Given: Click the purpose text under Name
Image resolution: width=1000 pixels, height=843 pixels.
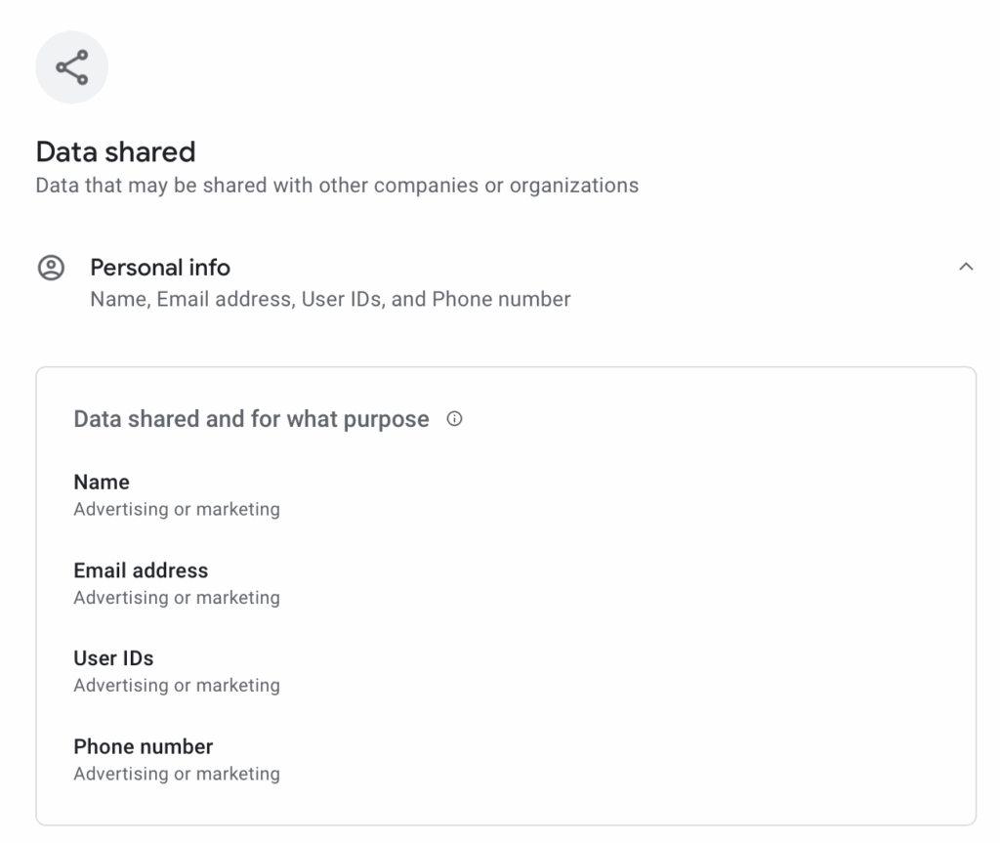Looking at the screenshot, I should [x=177, y=509].
